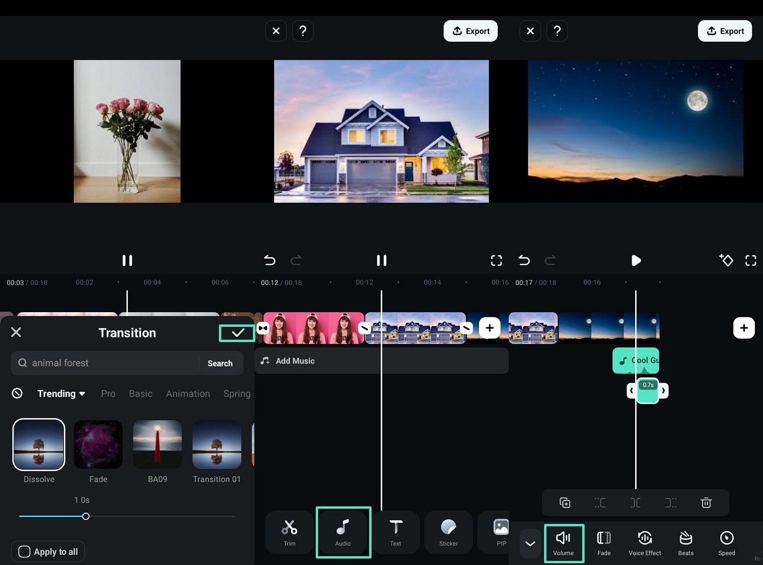Click the transition duration slider handle
This screenshot has width=763, height=565.
click(x=86, y=516)
